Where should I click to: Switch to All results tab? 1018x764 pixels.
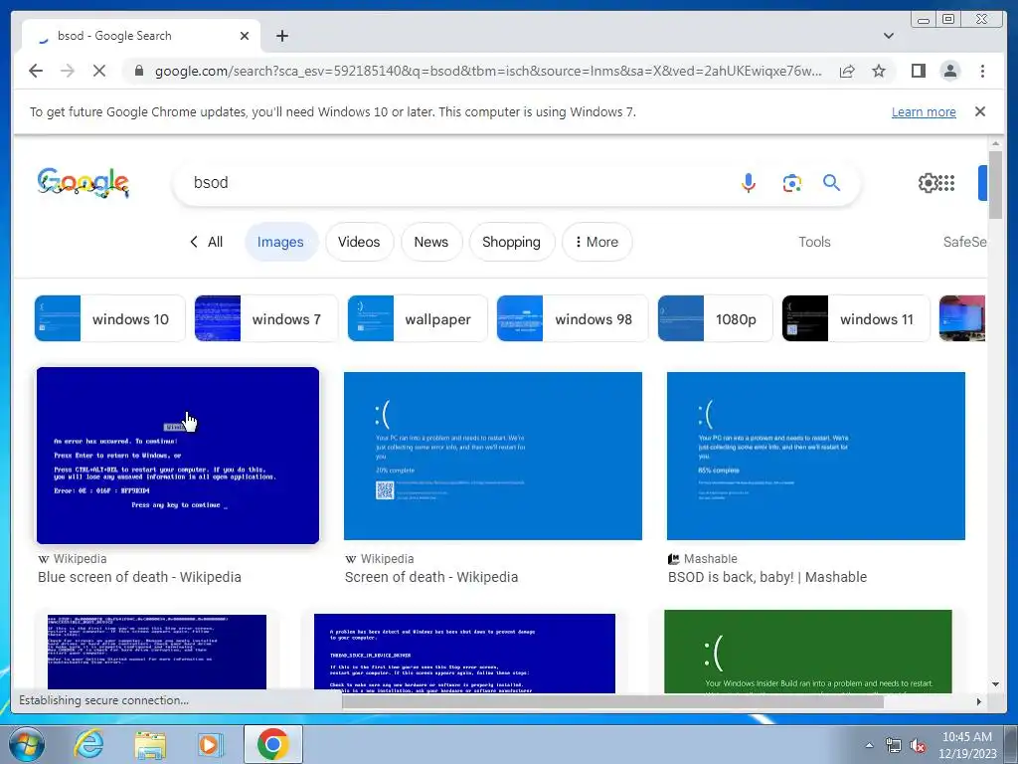tap(207, 242)
